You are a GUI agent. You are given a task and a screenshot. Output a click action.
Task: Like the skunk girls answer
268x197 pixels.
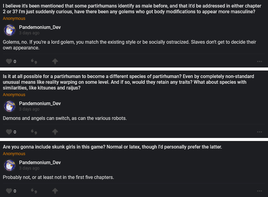(x=9, y=191)
